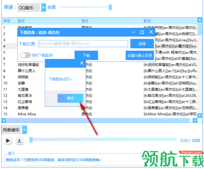Viewport: 204px width, 169px height.
Task: Click 确定 in the success message box
Action: 70,98
